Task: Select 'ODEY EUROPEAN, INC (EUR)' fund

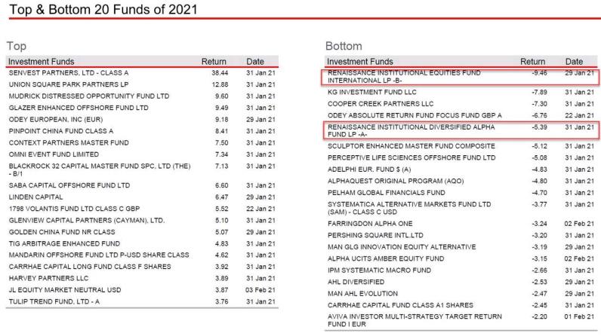Action: [x=56, y=119]
